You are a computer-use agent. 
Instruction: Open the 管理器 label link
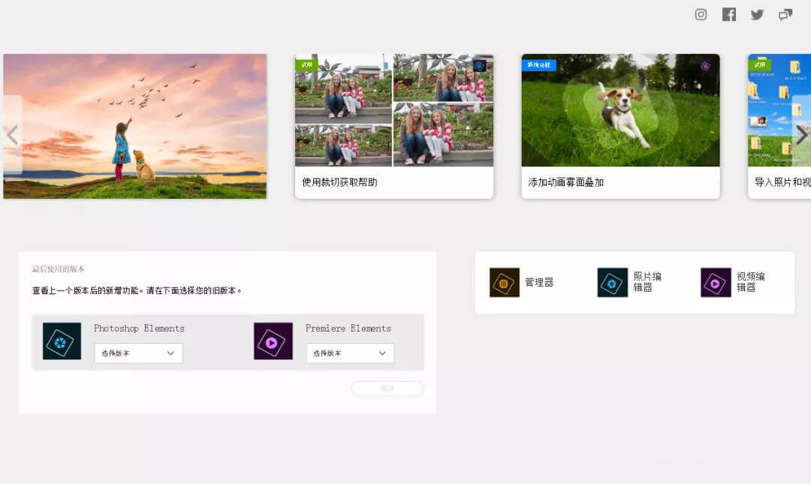[x=539, y=282]
